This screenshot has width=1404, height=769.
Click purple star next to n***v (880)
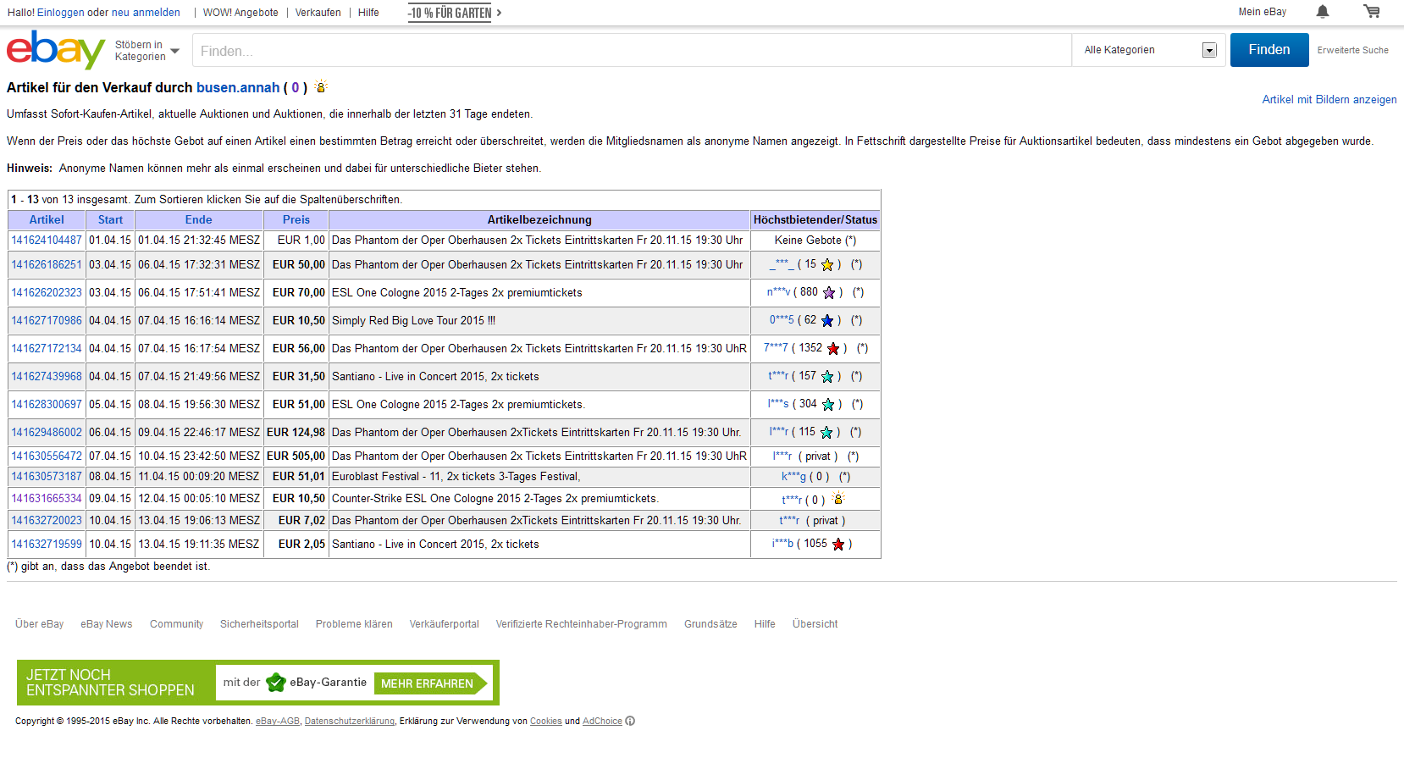(x=829, y=293)
